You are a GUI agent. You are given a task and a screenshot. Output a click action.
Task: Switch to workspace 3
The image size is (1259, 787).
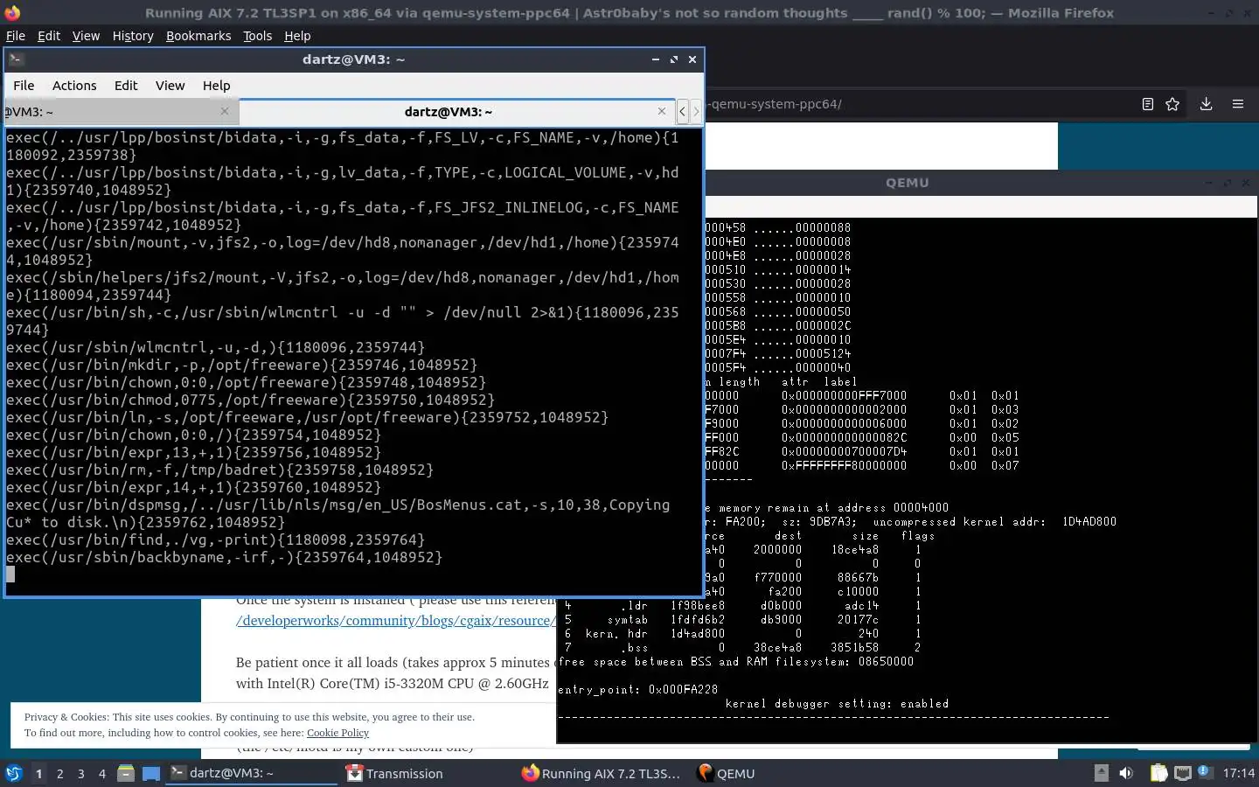pos(81,773)
